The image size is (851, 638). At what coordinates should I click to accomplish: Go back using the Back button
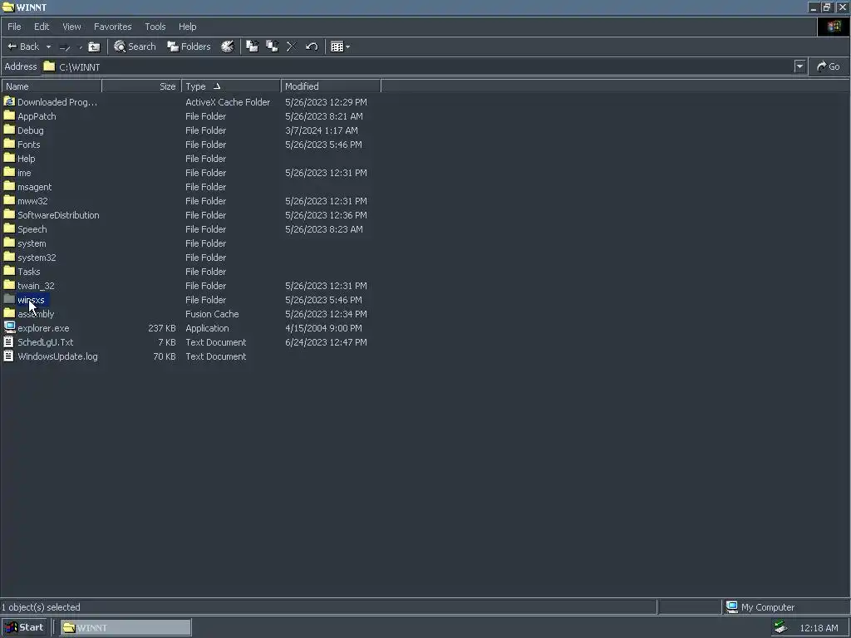pos(22,47)
